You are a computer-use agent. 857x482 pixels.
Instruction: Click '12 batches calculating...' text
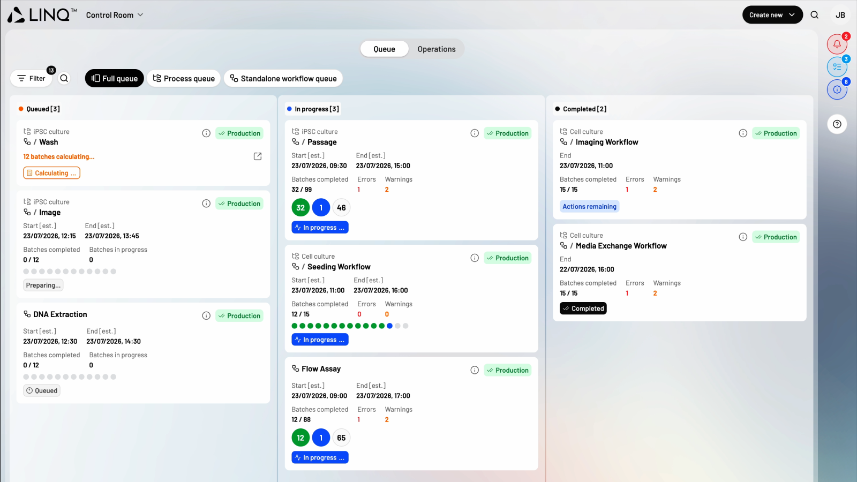(59, 157)
